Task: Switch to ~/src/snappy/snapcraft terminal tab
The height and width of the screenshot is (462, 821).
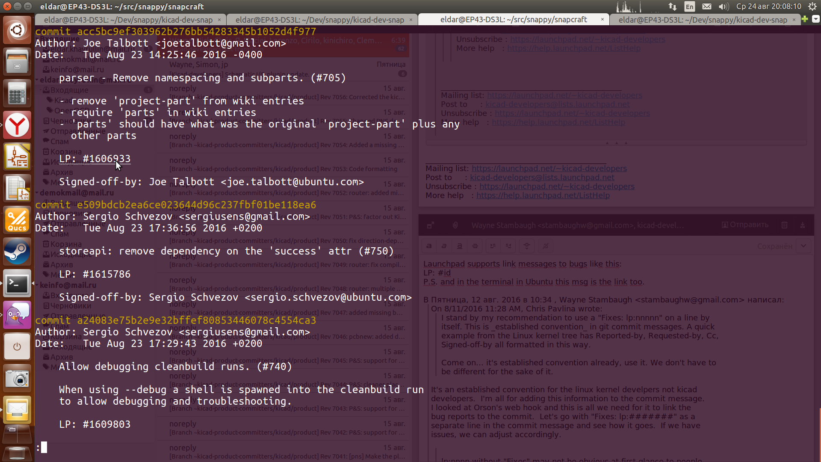Action: tap(513, 20)
